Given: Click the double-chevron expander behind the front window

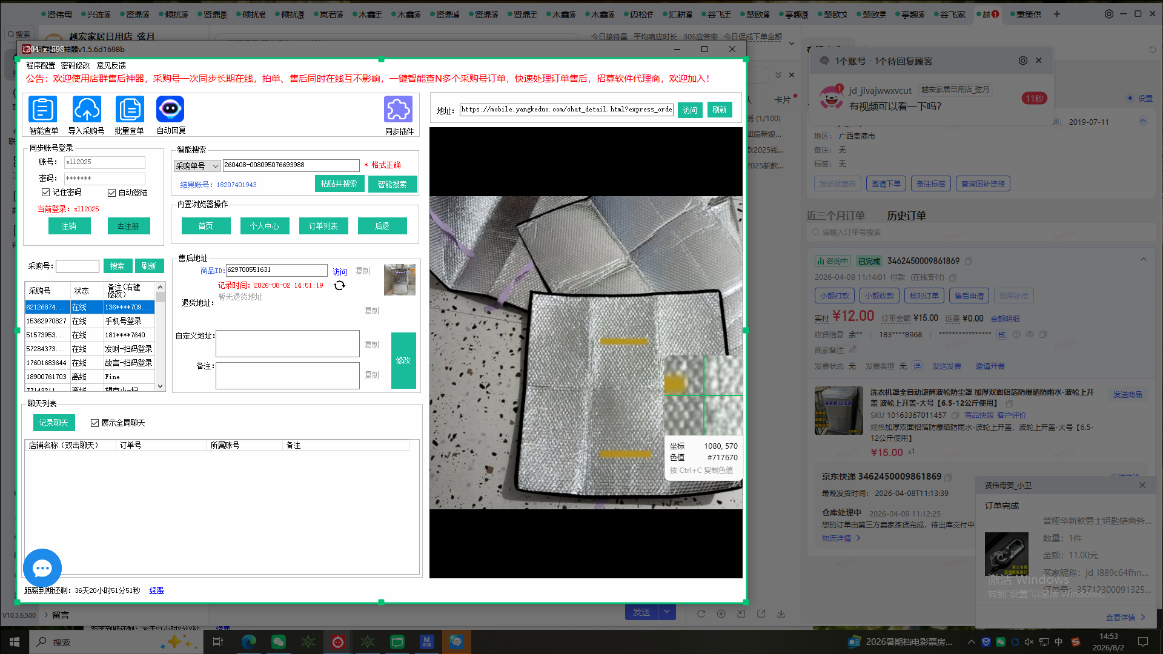Looking at the screenshot, I should [x=778, y=74].
